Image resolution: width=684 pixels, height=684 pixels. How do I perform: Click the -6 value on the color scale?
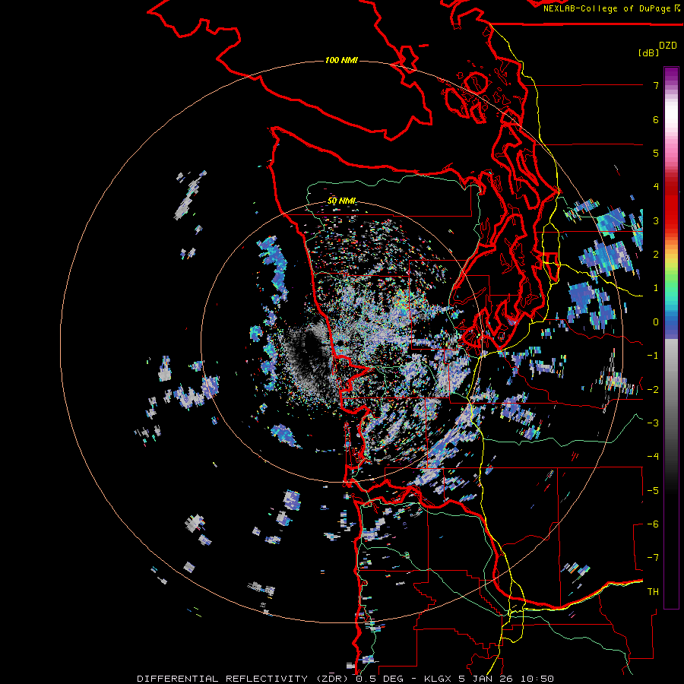(653, 524)
